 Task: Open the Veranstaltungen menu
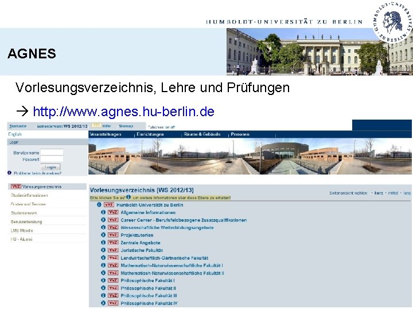coord(106,134)
